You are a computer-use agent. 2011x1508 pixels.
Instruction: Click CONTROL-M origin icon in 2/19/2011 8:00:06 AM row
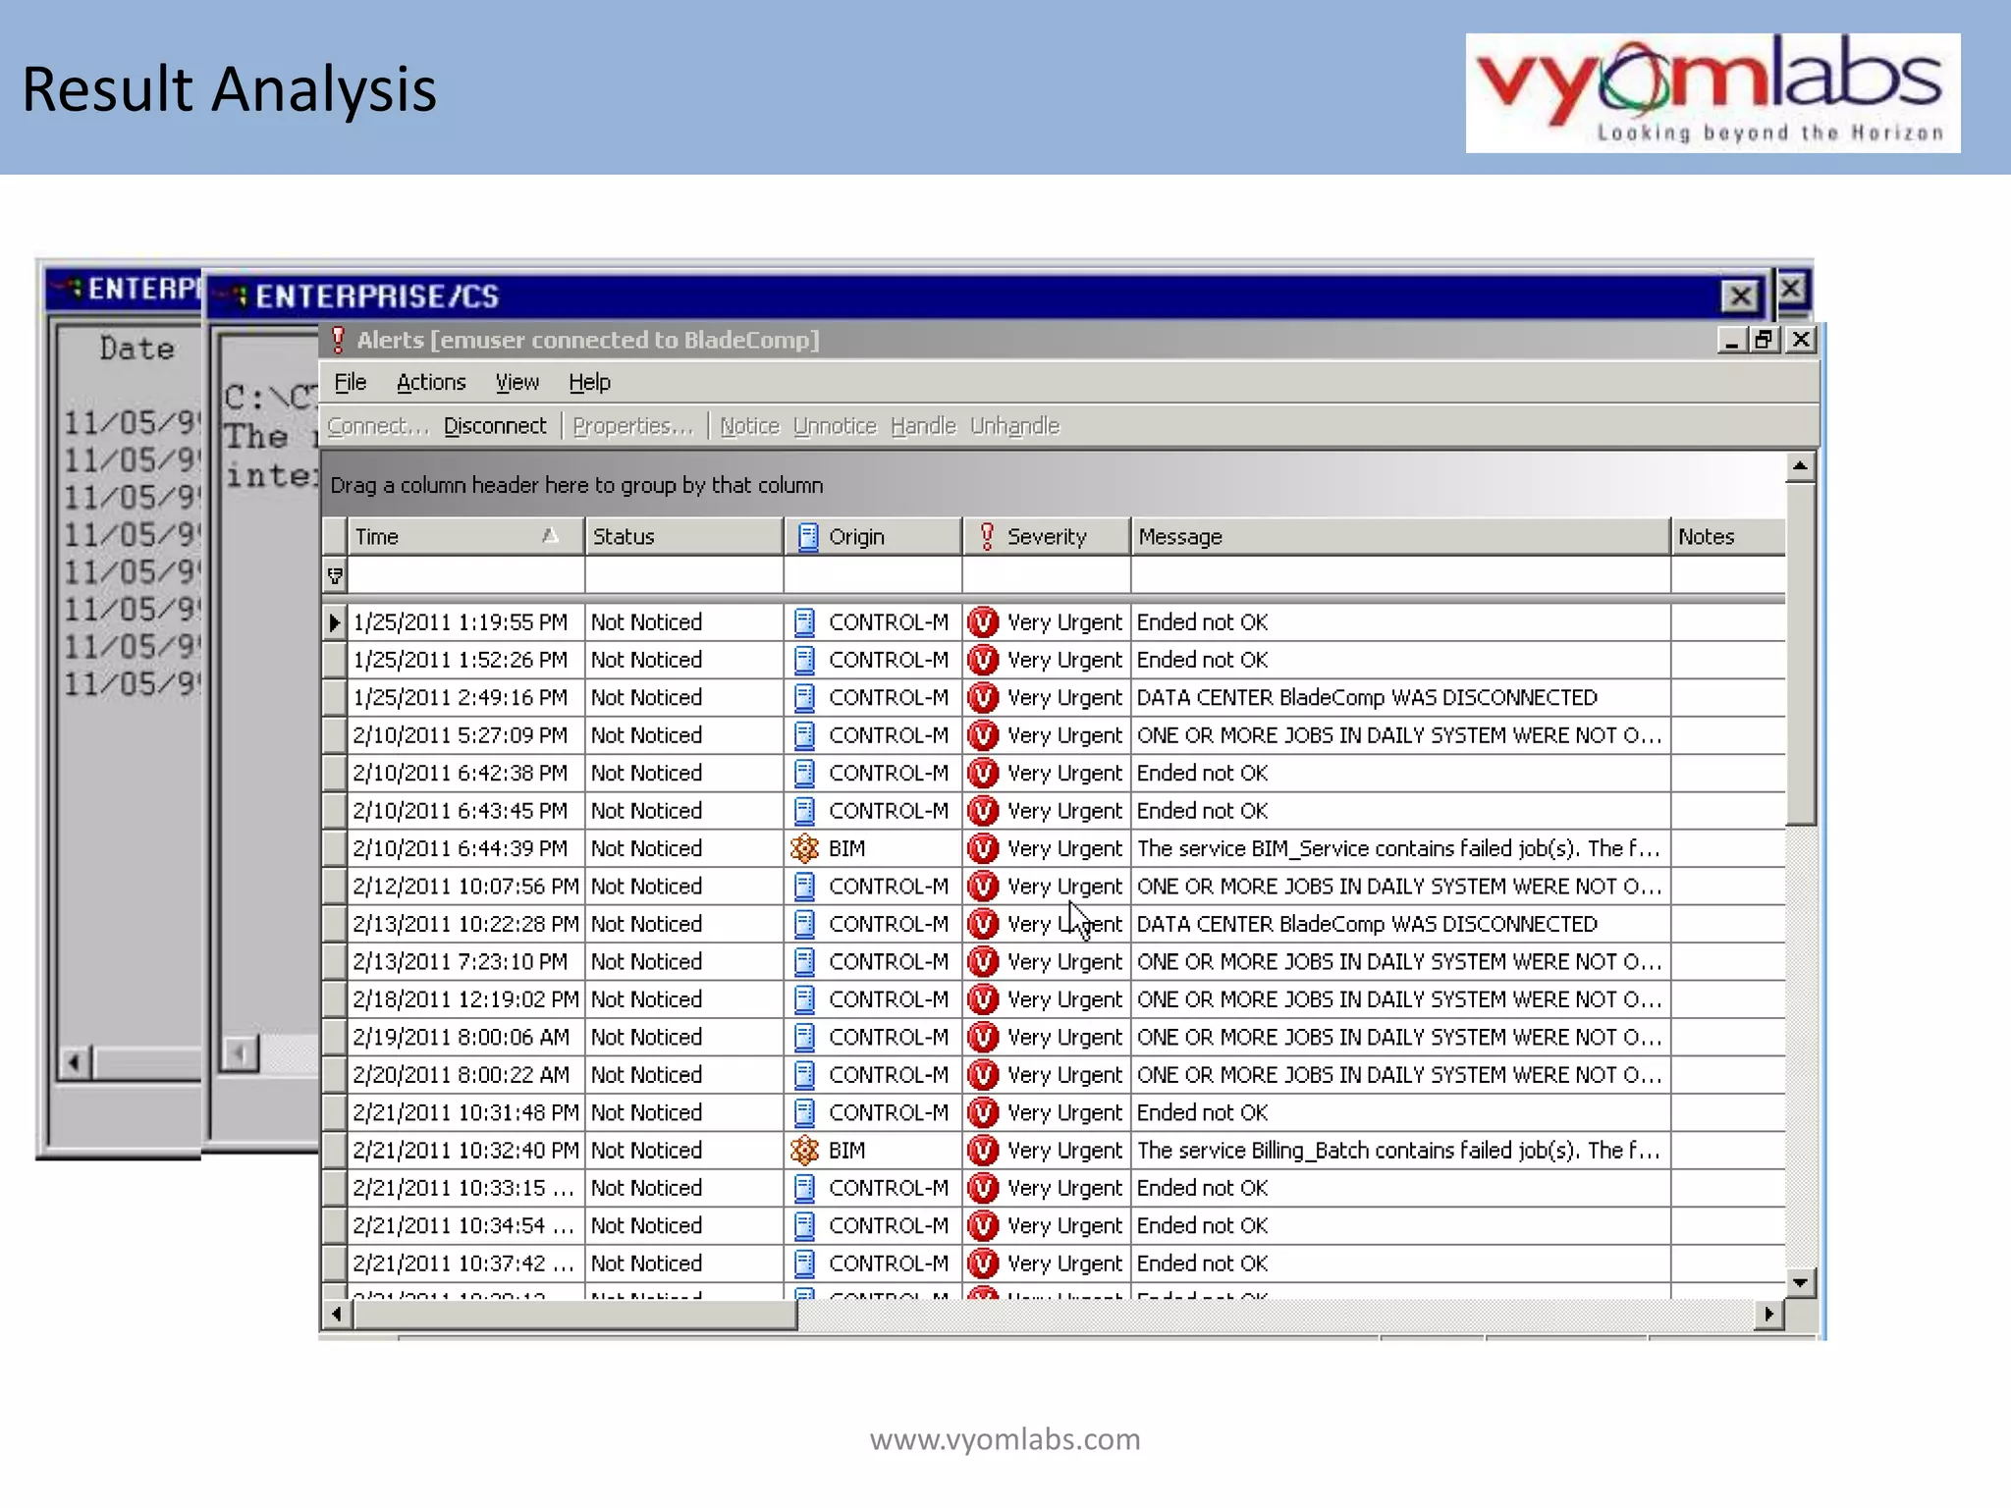coord(804,1038)
